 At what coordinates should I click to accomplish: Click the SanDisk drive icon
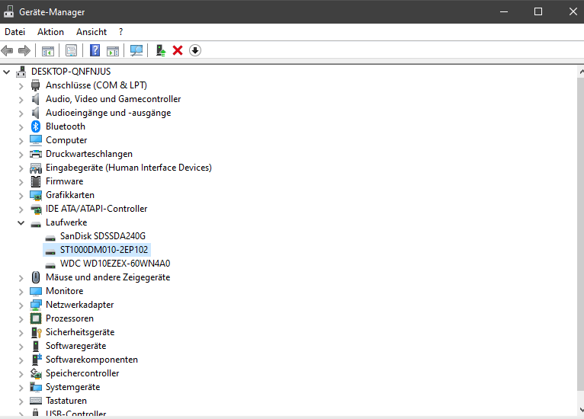[50, 238]
